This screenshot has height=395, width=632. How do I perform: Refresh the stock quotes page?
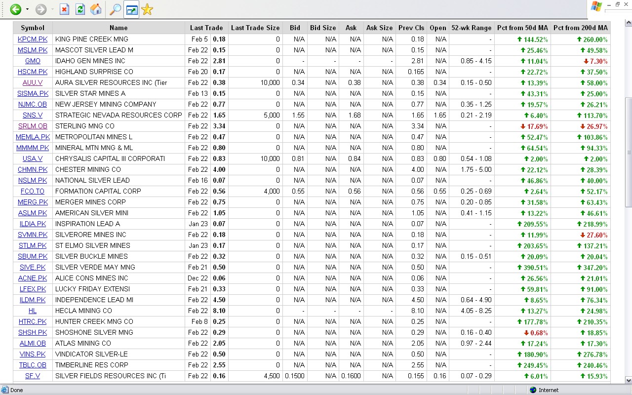point(80,9)
